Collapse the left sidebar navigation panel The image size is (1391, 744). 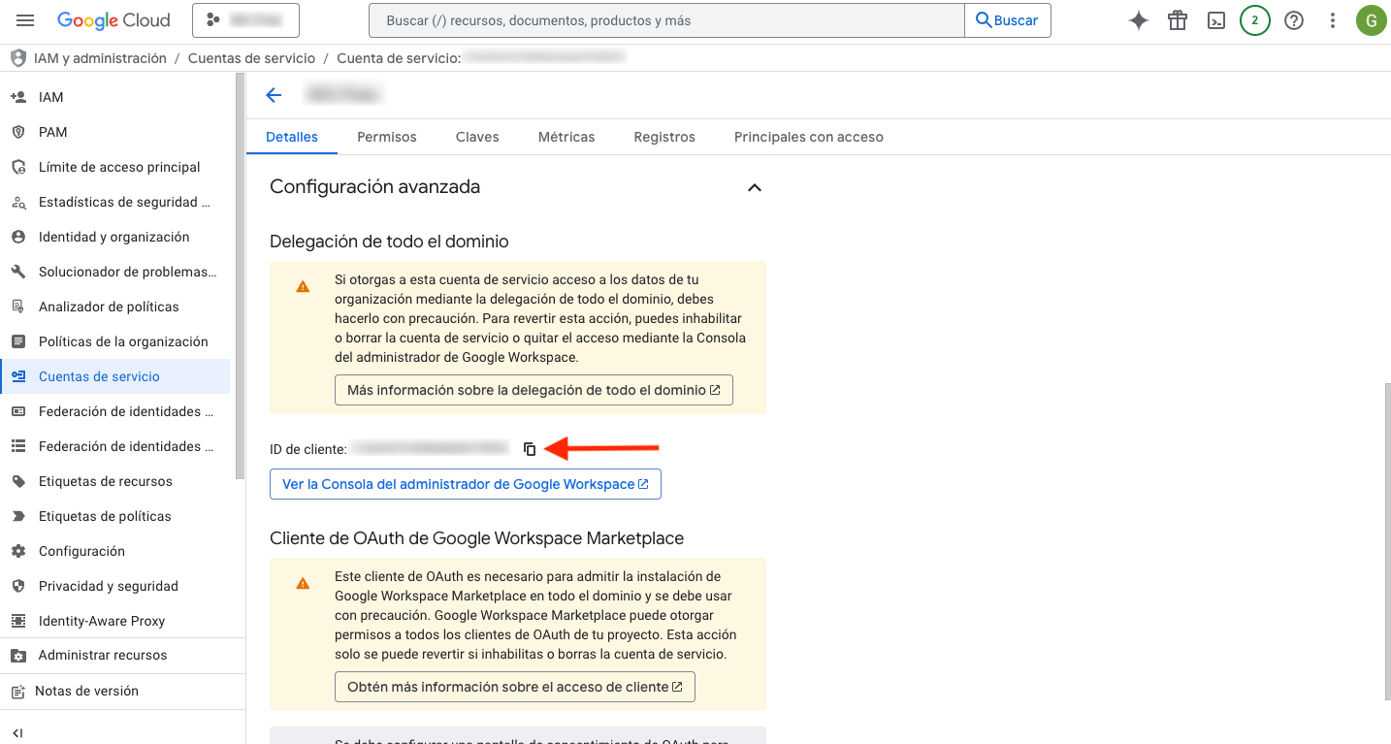[17, 732]
